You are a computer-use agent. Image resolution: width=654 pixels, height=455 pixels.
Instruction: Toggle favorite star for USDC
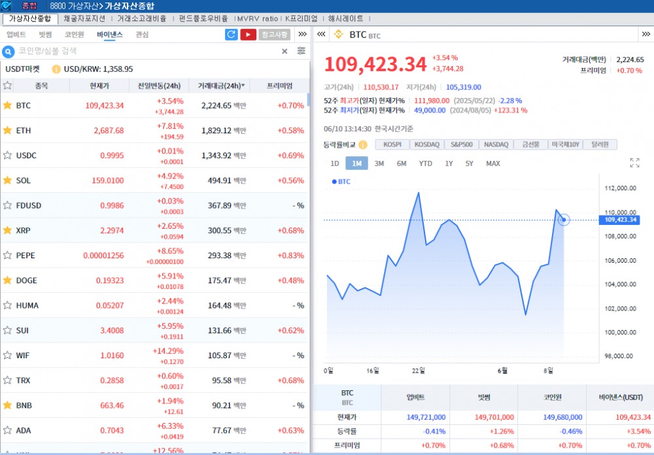tap(8, 155)
